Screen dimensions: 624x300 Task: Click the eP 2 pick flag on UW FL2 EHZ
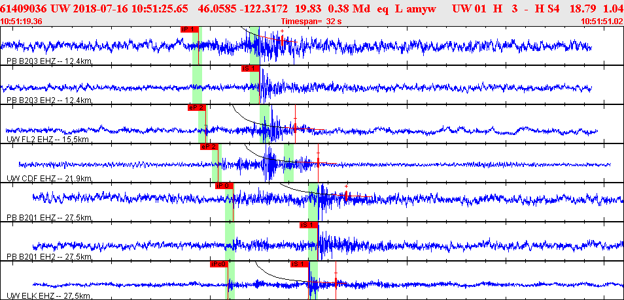pos(197,108)
